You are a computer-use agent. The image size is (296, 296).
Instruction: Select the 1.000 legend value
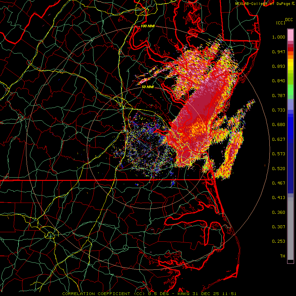(x=279, y=37)
